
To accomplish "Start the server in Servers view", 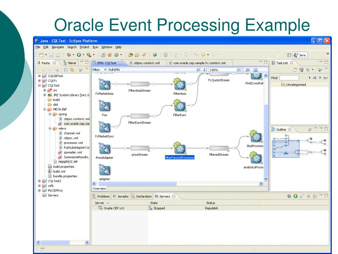I will click(x=295, y=196).
